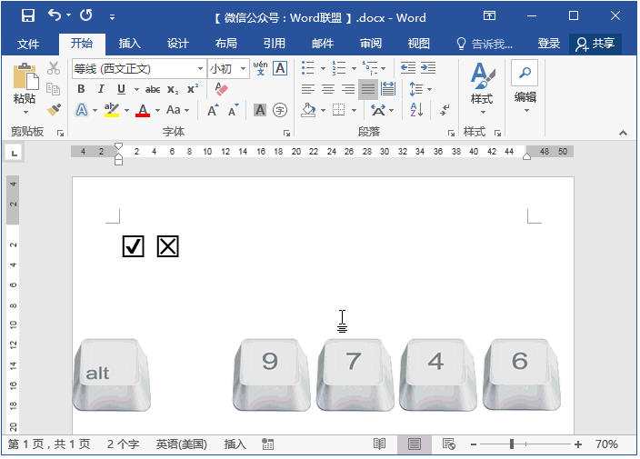Open the Customize Quick Access Toolbar dropdown
Viewport: 640px width, 459px height.
112,16
